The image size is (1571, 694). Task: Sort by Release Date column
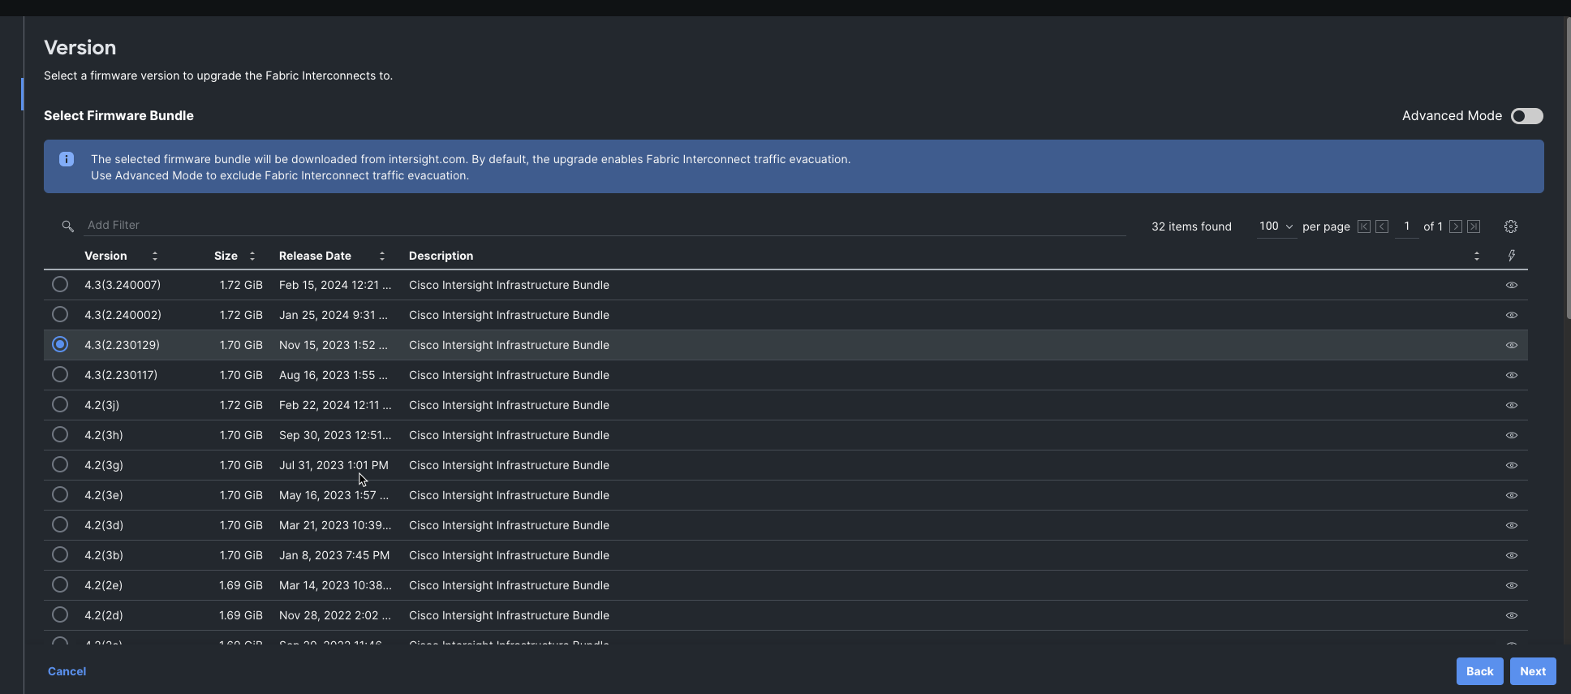[381, 256]
